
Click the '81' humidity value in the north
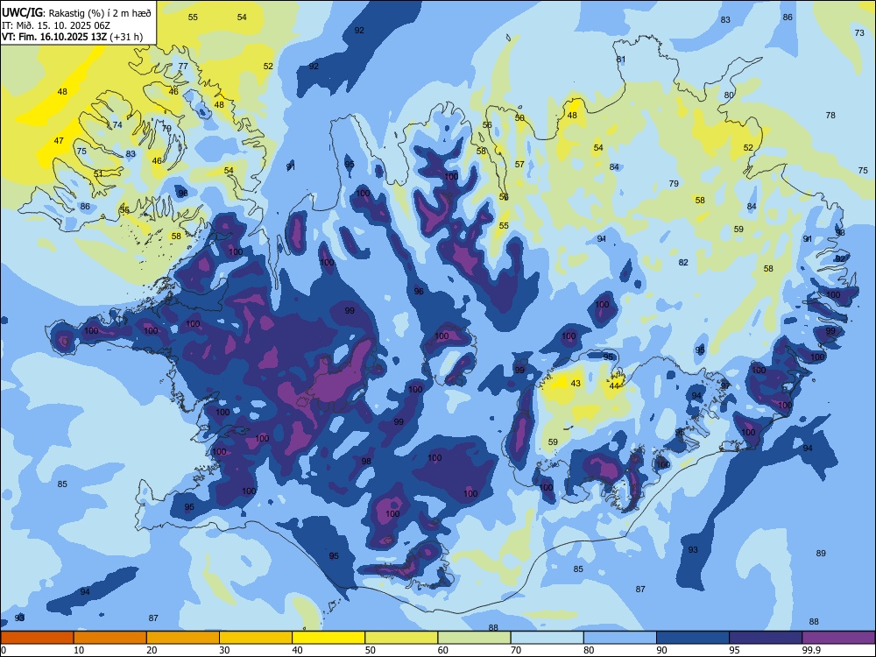[x=621, y=60]
